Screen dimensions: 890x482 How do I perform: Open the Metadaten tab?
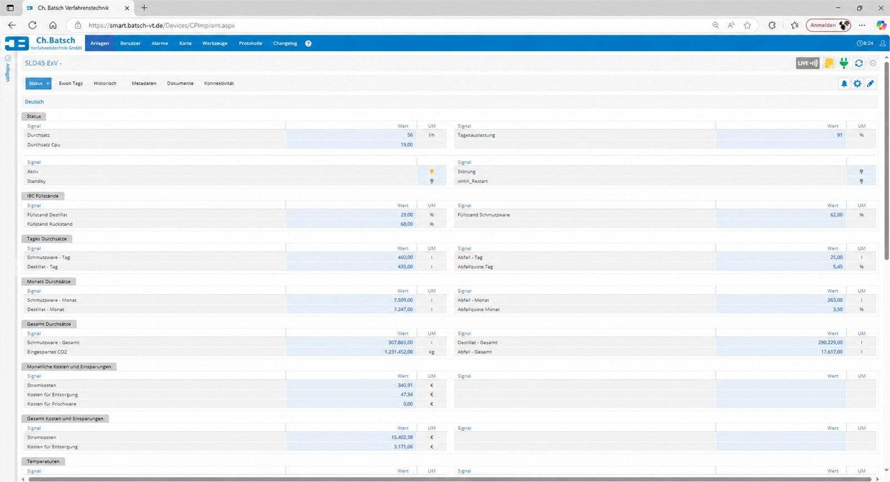(x=144, y=83)
